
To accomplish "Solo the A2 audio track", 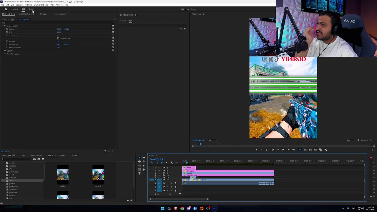I will 172,187.
